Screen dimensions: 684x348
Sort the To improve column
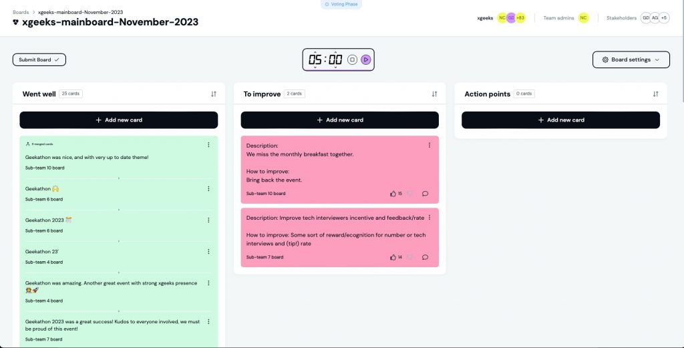(434, 94)
